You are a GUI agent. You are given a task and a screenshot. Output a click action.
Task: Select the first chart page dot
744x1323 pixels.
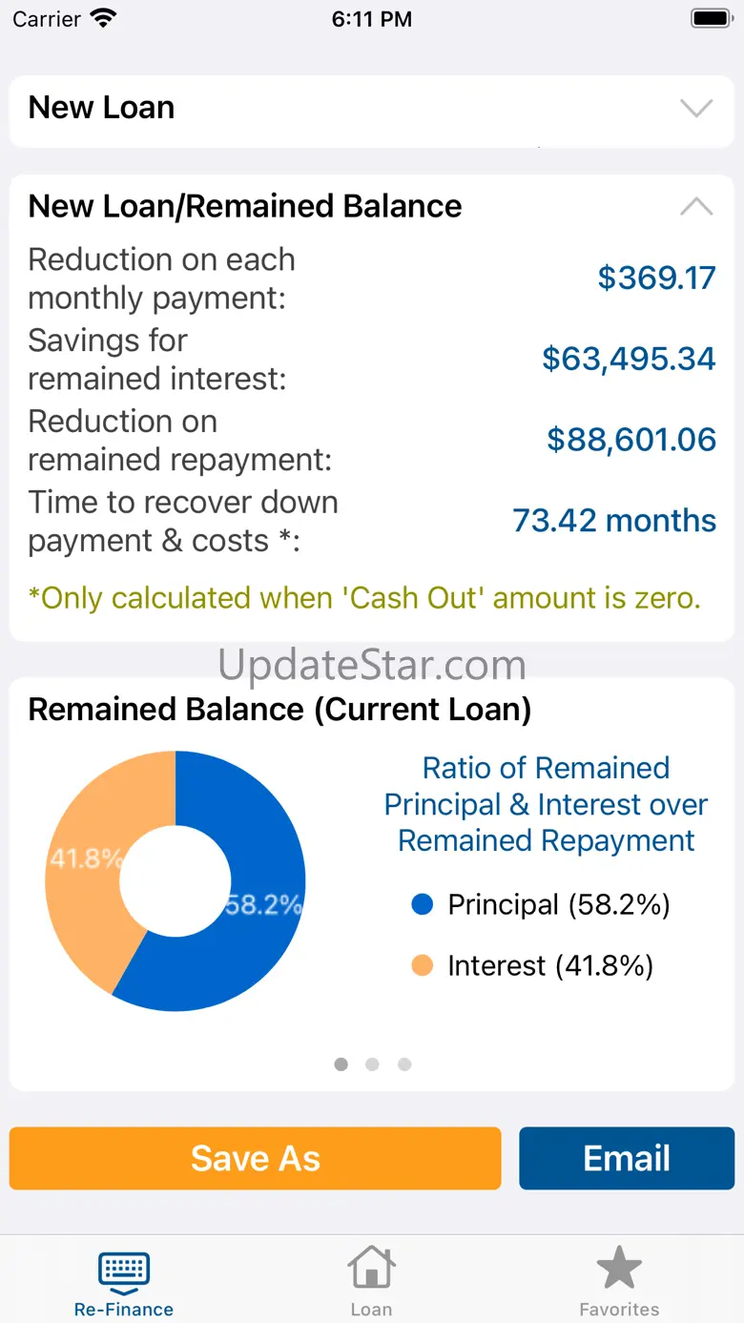click(341, 1065)
